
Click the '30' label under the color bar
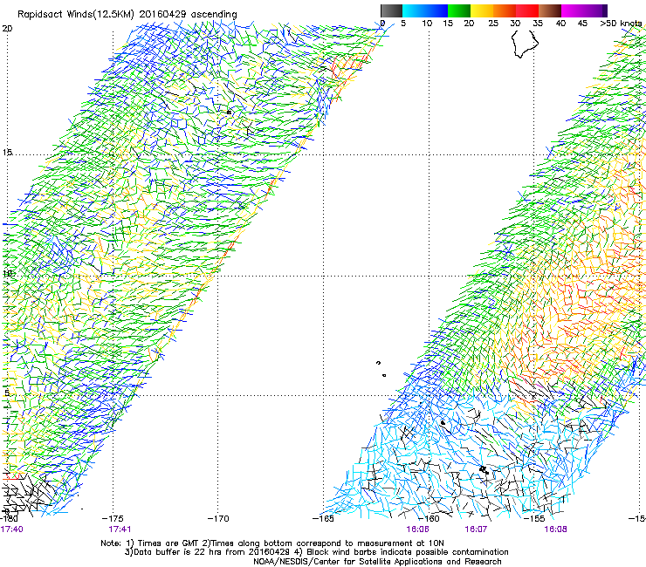tap(515, 24)
